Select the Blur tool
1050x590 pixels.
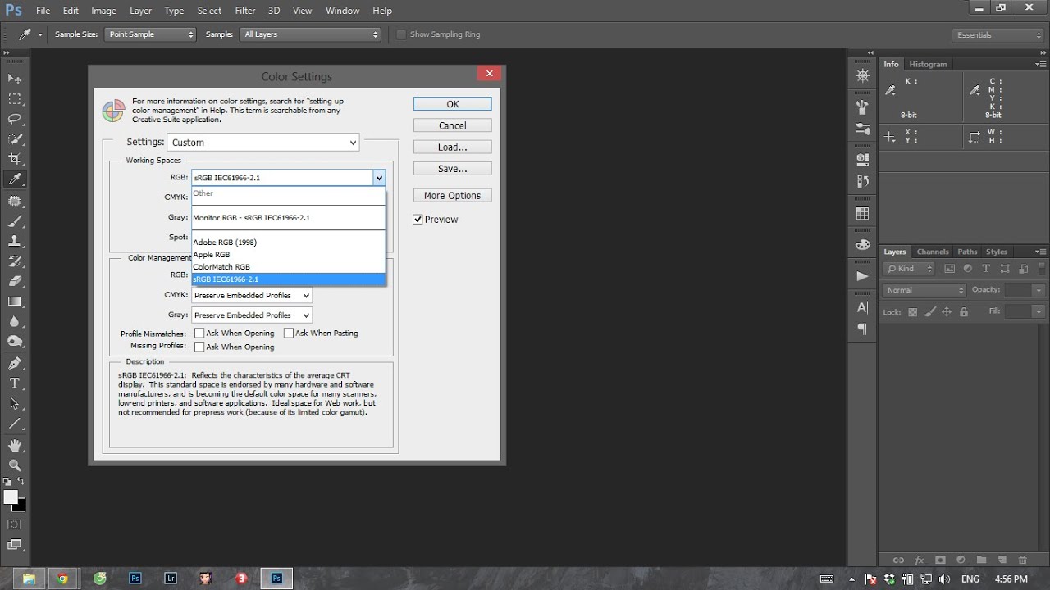[x=15, y=322]
